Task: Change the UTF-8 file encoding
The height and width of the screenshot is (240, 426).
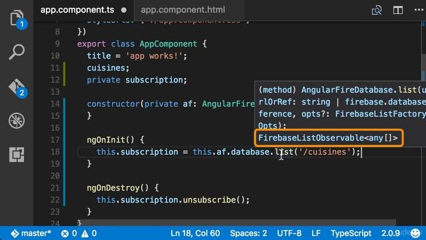Action: (289, 233)
